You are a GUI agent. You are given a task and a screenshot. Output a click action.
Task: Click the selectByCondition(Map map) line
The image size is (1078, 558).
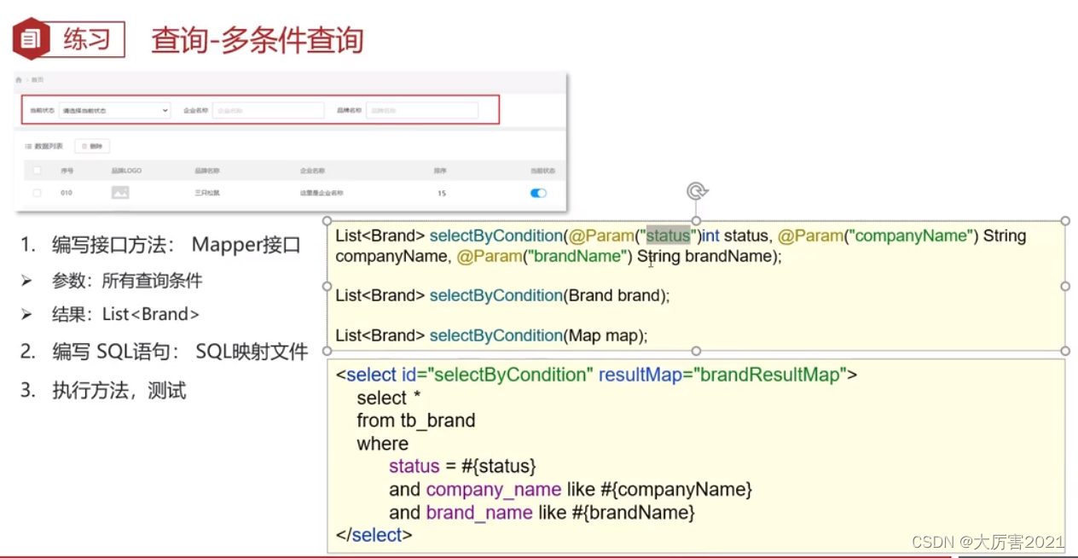pyautogui.click(x=491, y=335)
